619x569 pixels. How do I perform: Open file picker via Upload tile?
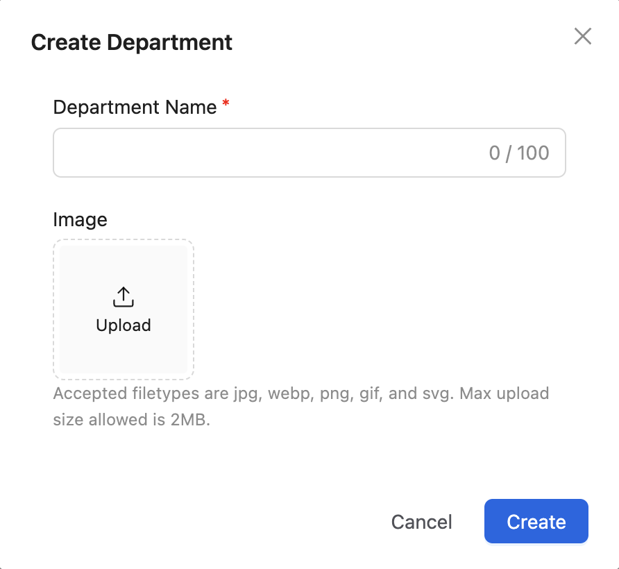click(124, 309)
